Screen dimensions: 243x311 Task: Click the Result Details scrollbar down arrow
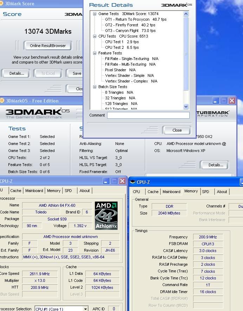[186, 106]
